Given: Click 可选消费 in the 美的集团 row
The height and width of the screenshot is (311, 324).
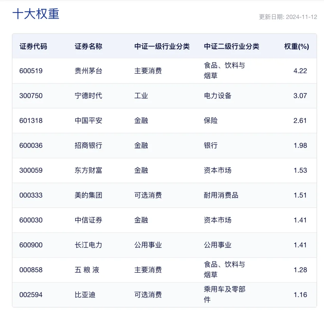Looking at the screenshot, I should 148,195.
